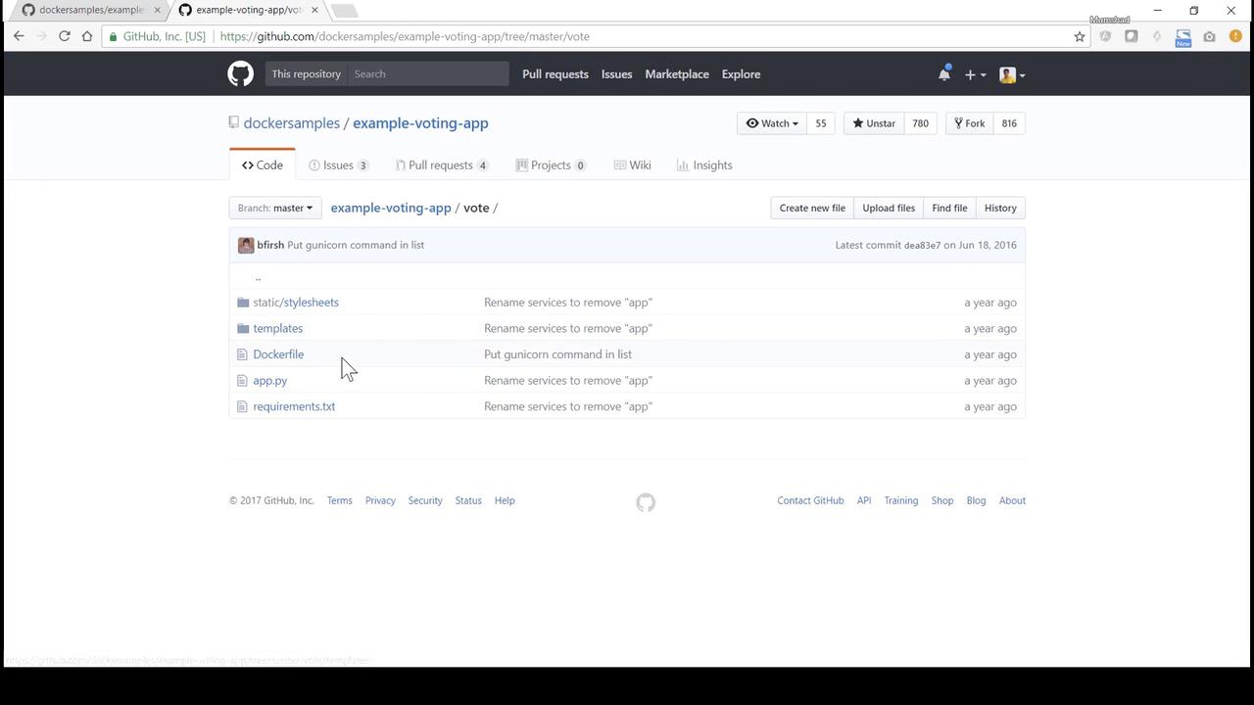Close the dockersamples browser tab

[x=157, y=10]
